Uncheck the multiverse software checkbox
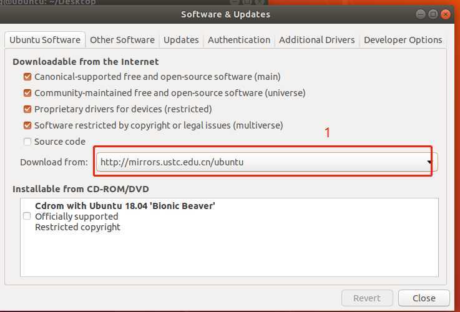 click(x=27, y=125)
